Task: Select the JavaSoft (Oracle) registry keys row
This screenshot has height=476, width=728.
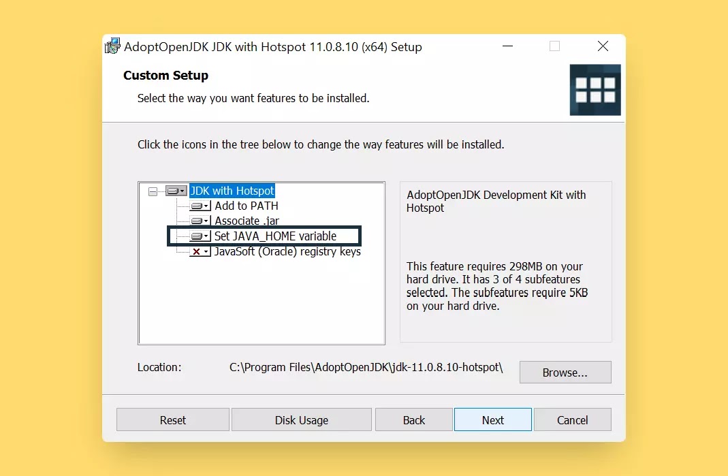Action: click(x=287, y=251)
